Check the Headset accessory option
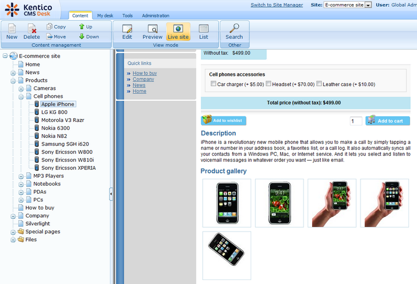Screen dimensions: 417x284 [x=268, y=84]
